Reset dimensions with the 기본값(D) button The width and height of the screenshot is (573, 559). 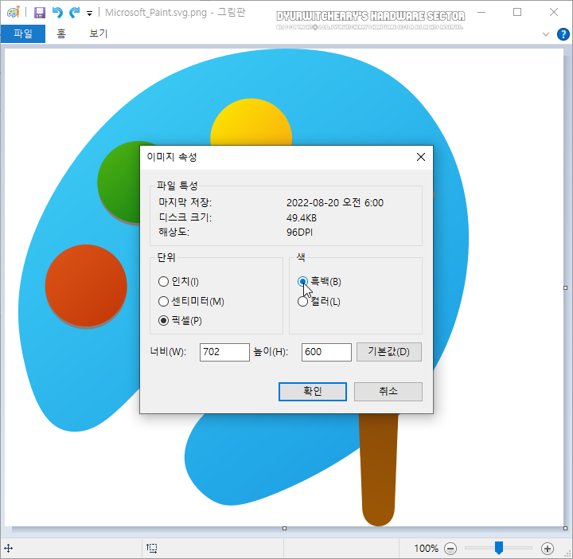tap(389, 352)
